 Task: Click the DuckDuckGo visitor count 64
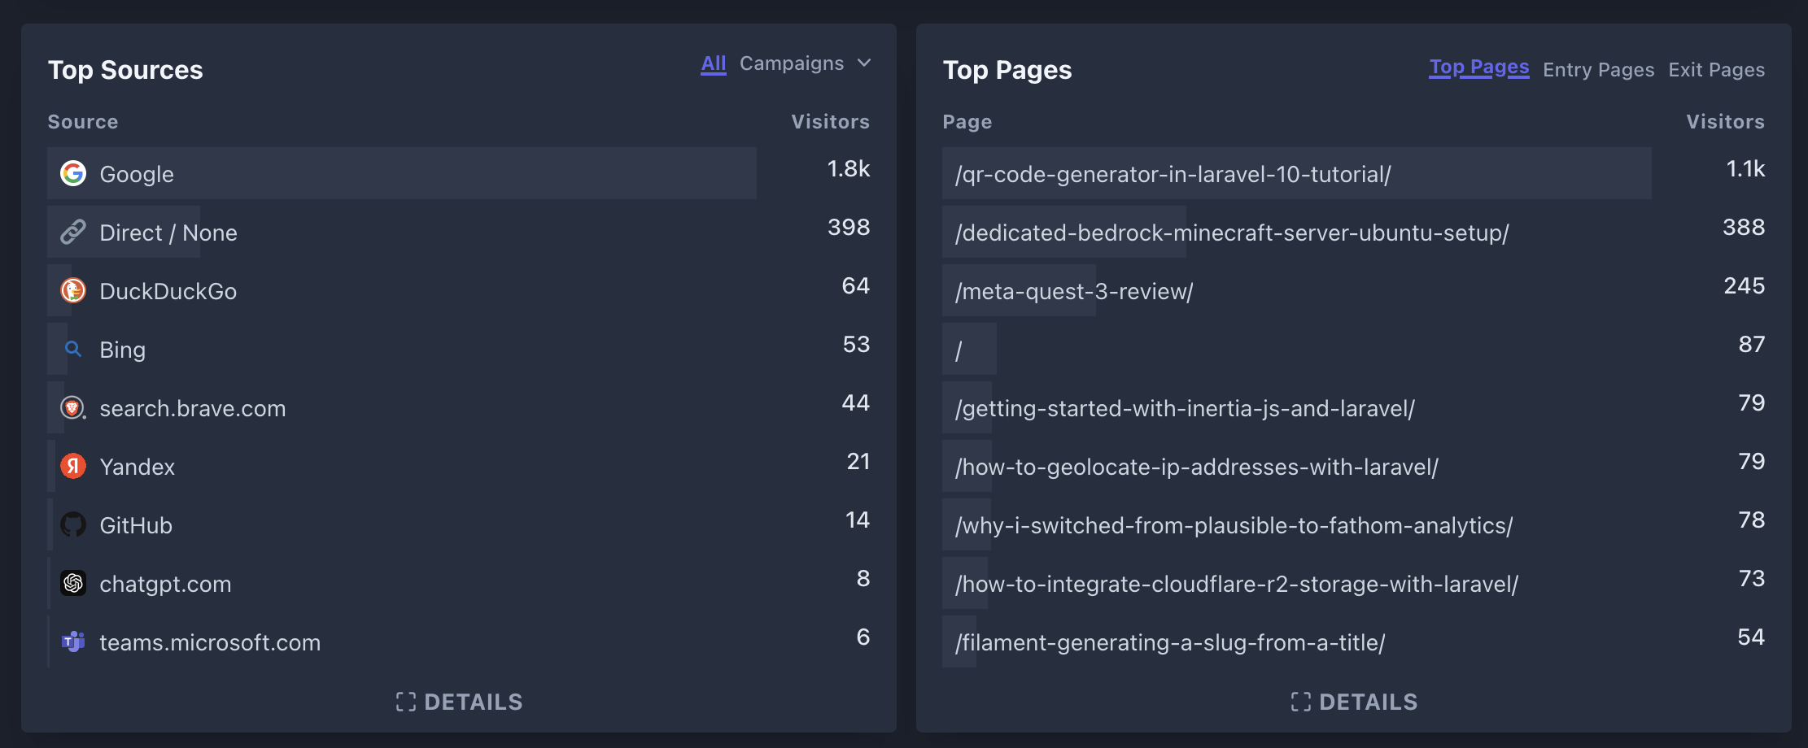(856, 285)
